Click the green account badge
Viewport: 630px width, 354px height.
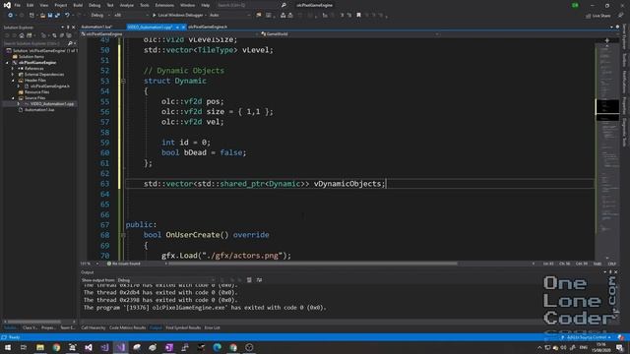[575, 5]
